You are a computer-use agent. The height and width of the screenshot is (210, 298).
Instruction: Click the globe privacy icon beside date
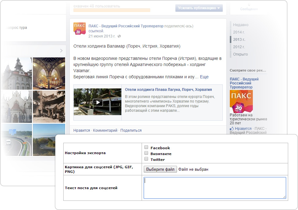click(x=119, y=36)
